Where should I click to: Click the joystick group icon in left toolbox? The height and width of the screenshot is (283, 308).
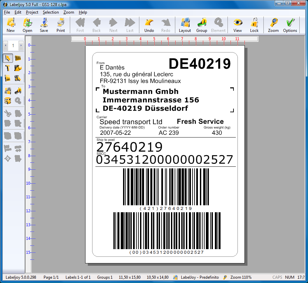tap(18, 91)
